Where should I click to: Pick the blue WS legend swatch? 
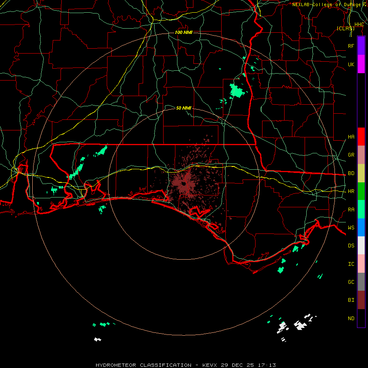click(361, 227)
